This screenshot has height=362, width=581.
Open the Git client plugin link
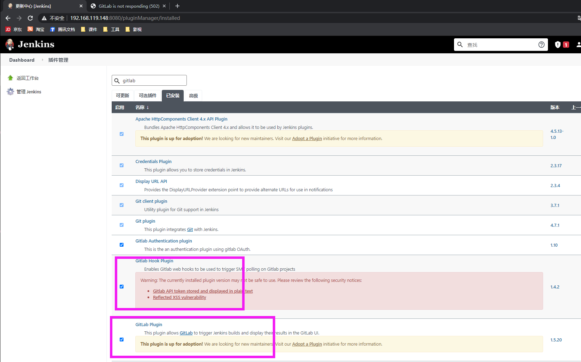[151, 201]
